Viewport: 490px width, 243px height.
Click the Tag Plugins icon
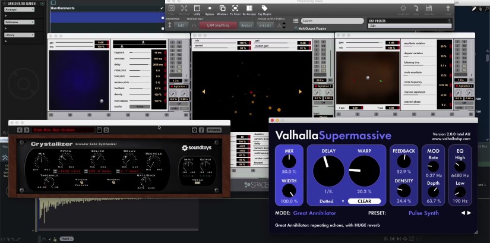pyautogui.click(x=264, y=8)
